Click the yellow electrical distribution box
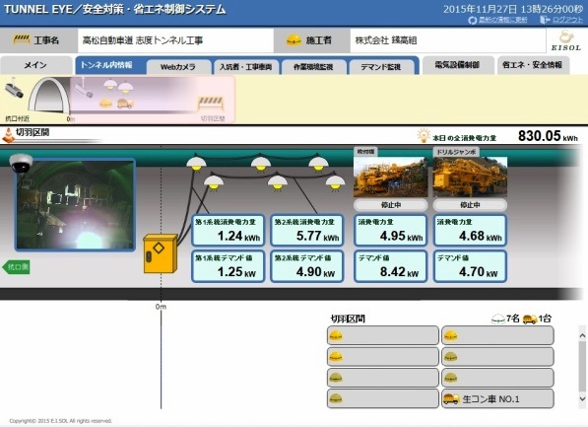This screenshot has width=588, height=427. point(161,253)
